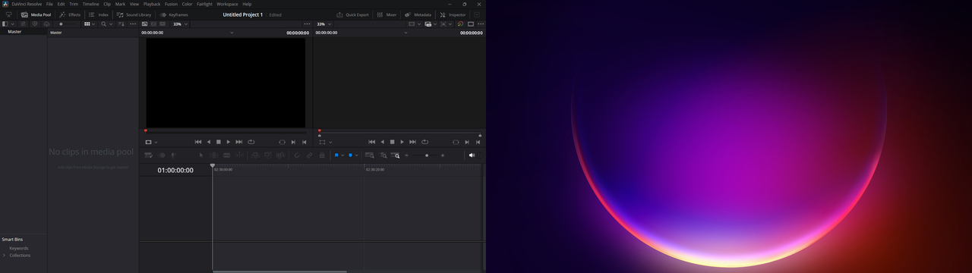972x273 pixels.
Task: Show the Metadata panel
Action: [418, 14]
